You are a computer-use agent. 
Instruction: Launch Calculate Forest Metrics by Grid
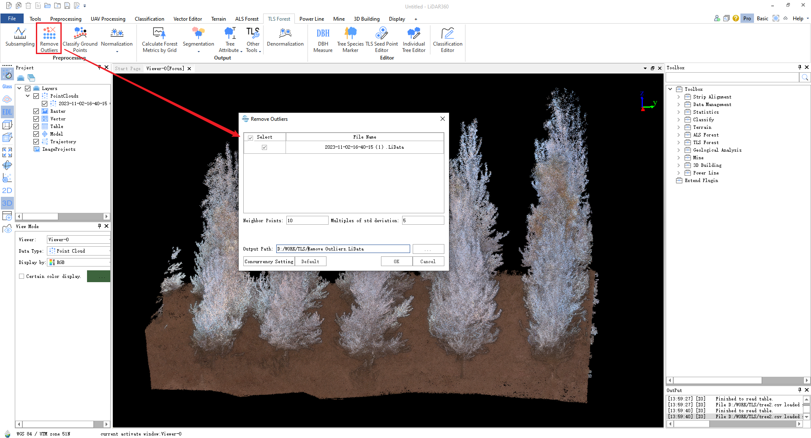pyautogui.click(x=159, y=40)
